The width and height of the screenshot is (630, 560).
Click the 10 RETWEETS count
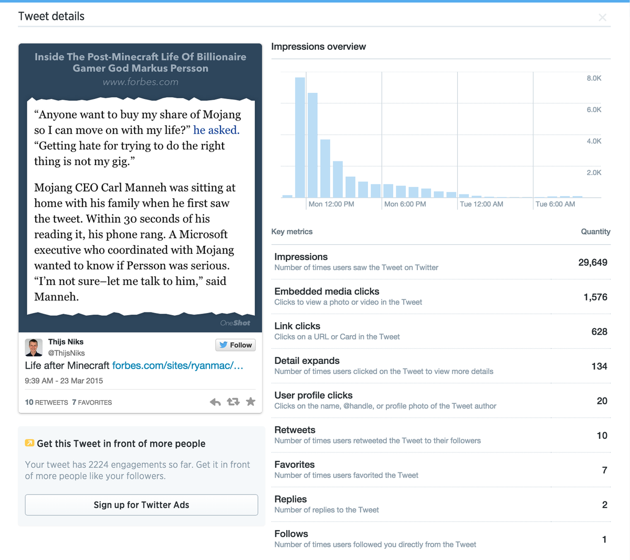[x=46, y=402]
